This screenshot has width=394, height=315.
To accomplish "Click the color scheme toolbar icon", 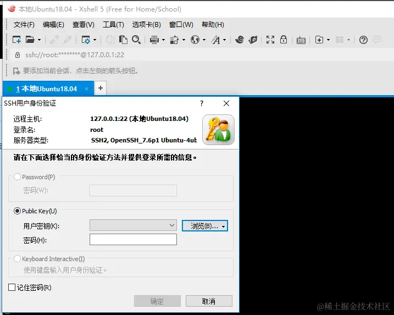I will pos(174,40).
